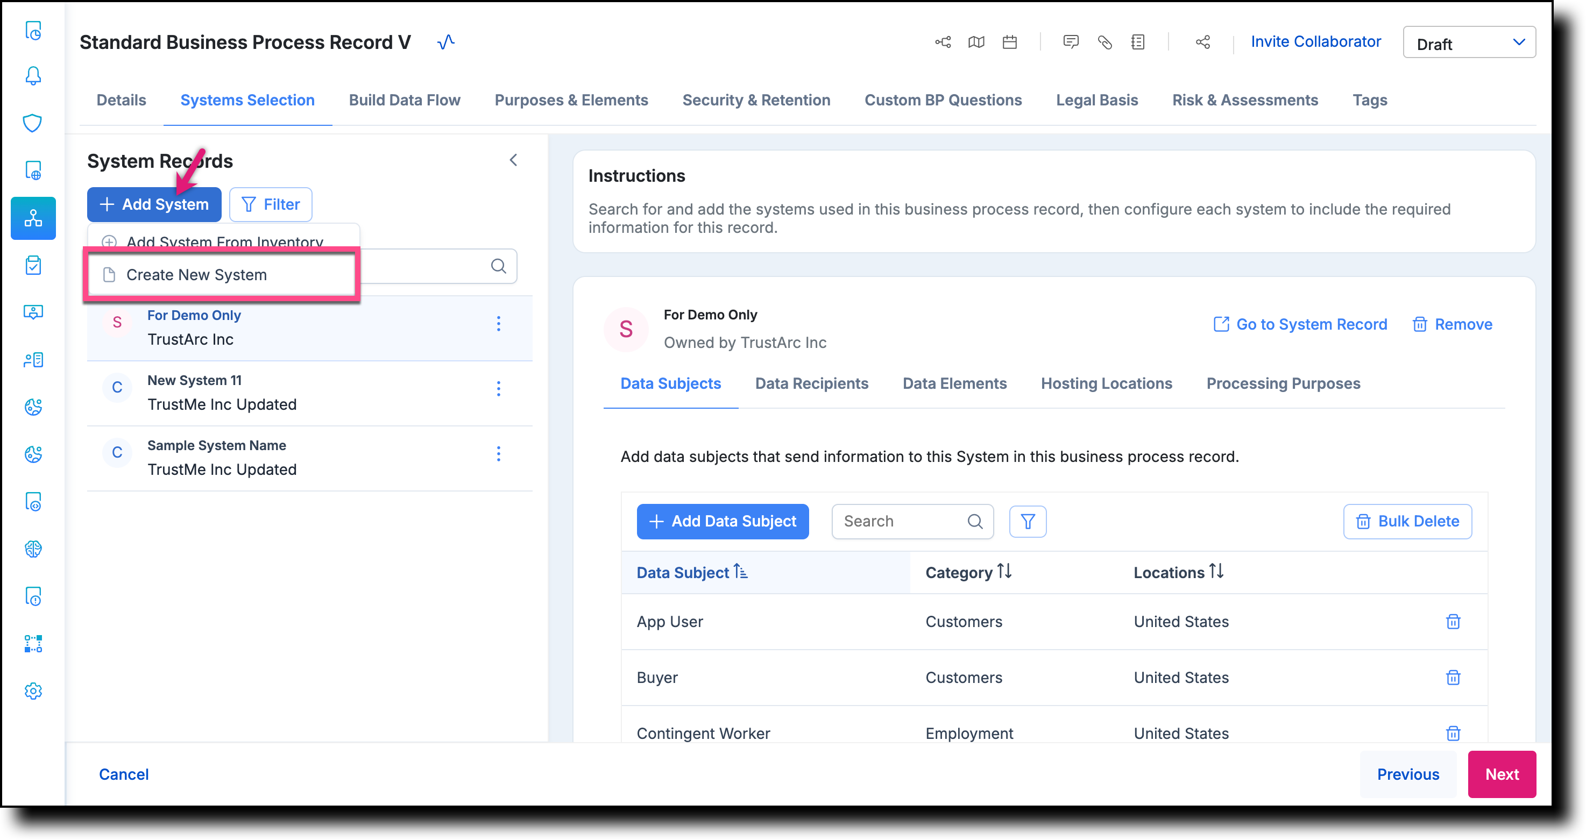This screenshot has height=840, width=1586.
Task: Click the attachments paperclip icon
Action: coord(1104,42)
